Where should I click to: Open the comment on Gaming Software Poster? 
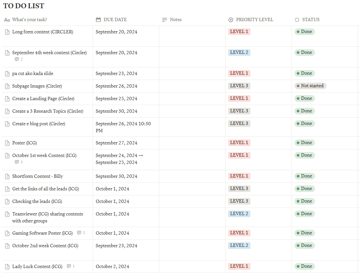[81, 233]
